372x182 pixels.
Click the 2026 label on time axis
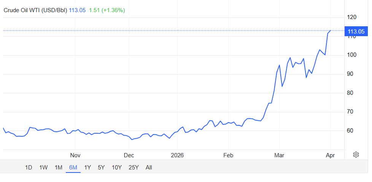(178, 155)
